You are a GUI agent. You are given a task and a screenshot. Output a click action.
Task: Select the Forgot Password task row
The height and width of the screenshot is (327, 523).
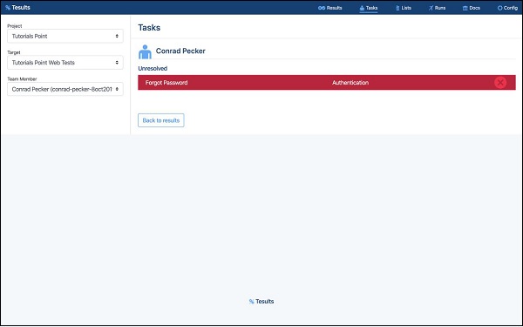coord(327,83)
